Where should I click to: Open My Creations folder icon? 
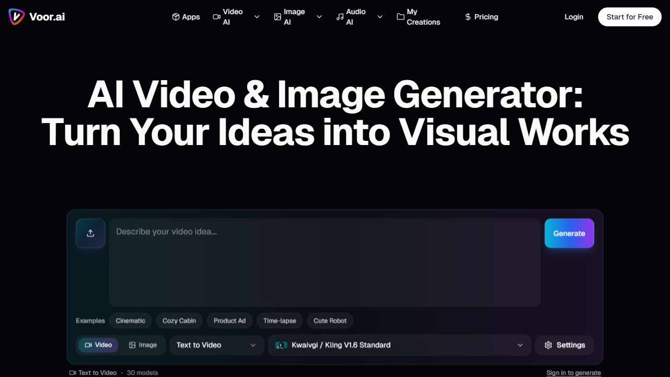click(400, 17)
